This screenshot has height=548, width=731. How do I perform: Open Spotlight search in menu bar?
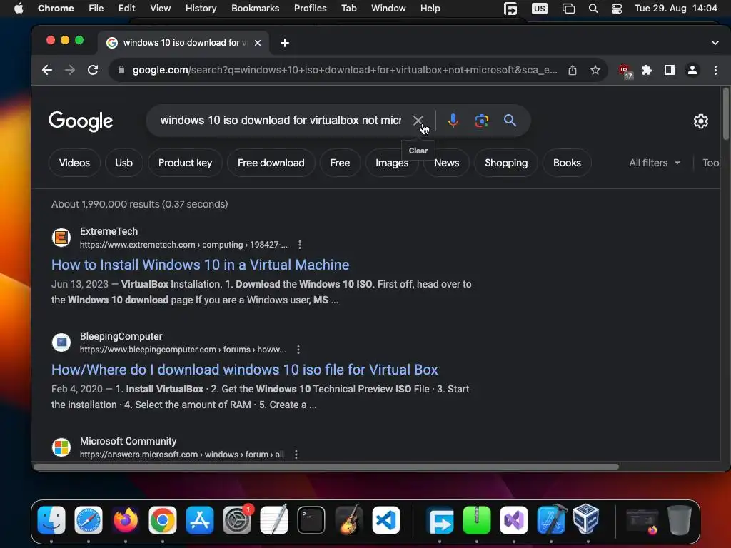(593, 9)
